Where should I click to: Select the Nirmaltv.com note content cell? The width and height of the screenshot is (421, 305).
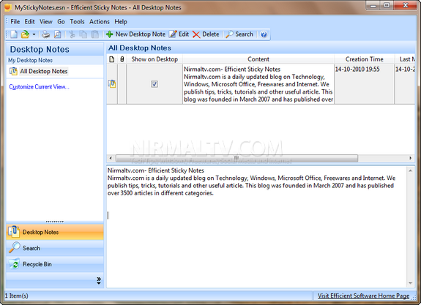pos(258,84)
